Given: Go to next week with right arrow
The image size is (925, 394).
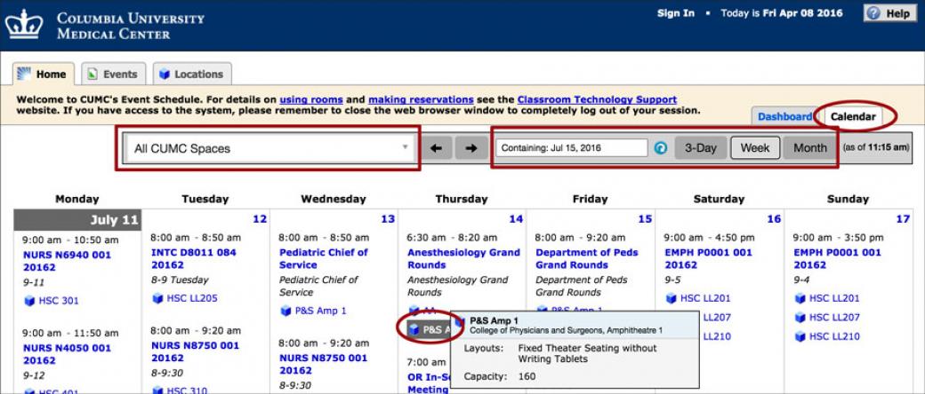Looking at the screenshot, I should click(x=471, y=148).
